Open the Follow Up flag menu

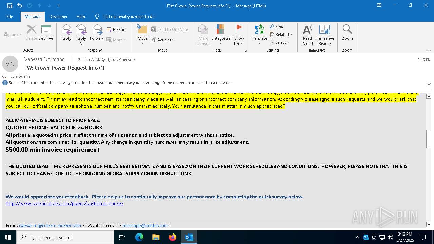coord(238,35)
